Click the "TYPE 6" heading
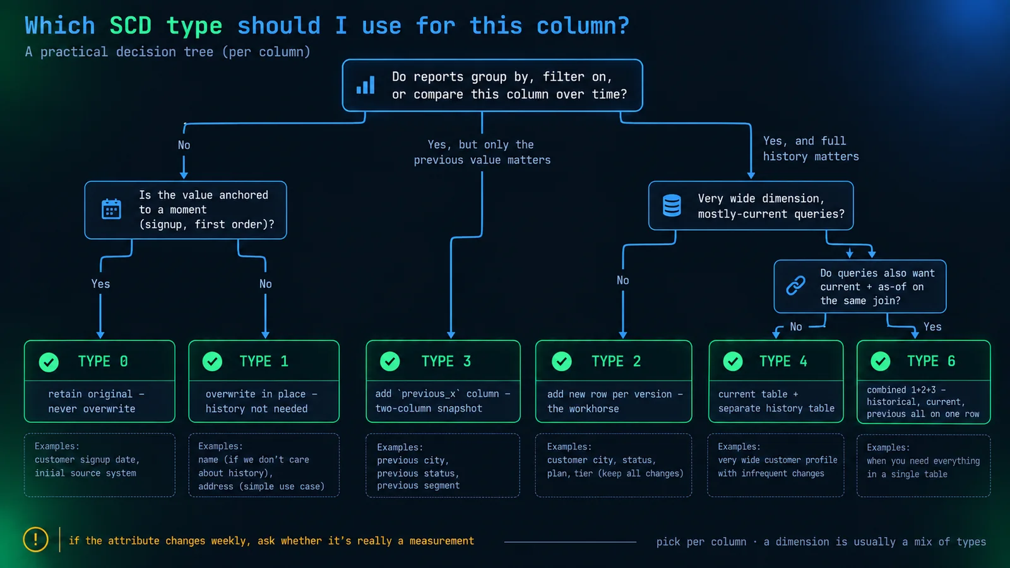Screen dimensions: 1010x568 pyautogui.click(x=931, y=361)
